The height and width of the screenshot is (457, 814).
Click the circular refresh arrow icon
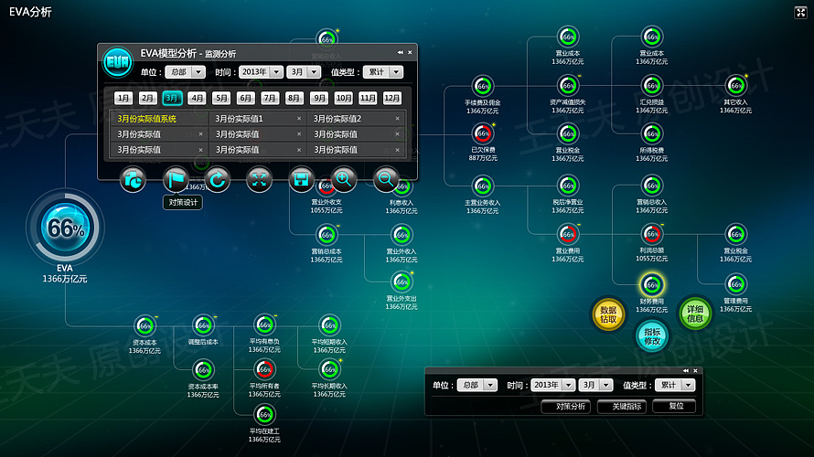pyautogui.click(x=218, y=179)
